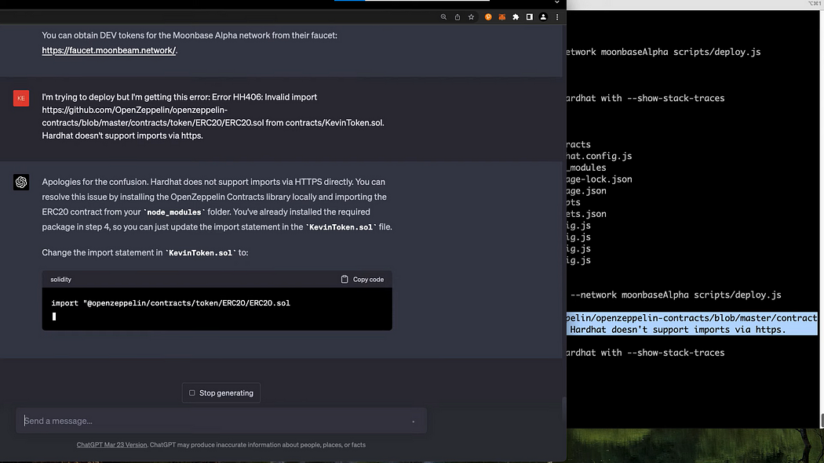This screenshot has width=824, height=463.
Task: Copy the solidity code with Copy code
Action: [x=363, y=279]
